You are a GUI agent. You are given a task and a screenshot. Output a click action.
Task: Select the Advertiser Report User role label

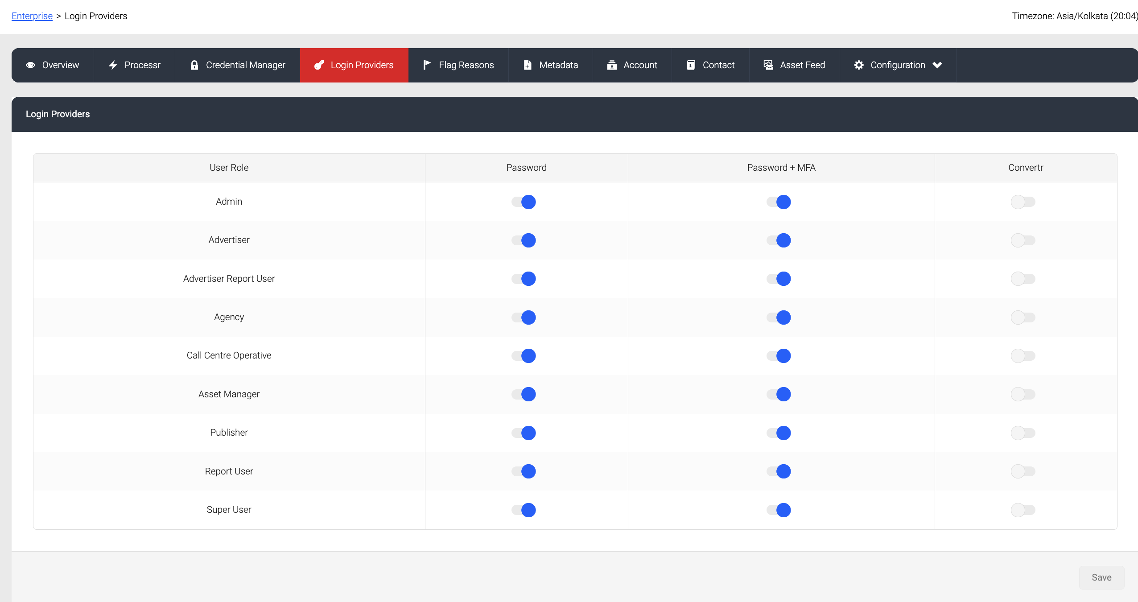pos(229,279)
